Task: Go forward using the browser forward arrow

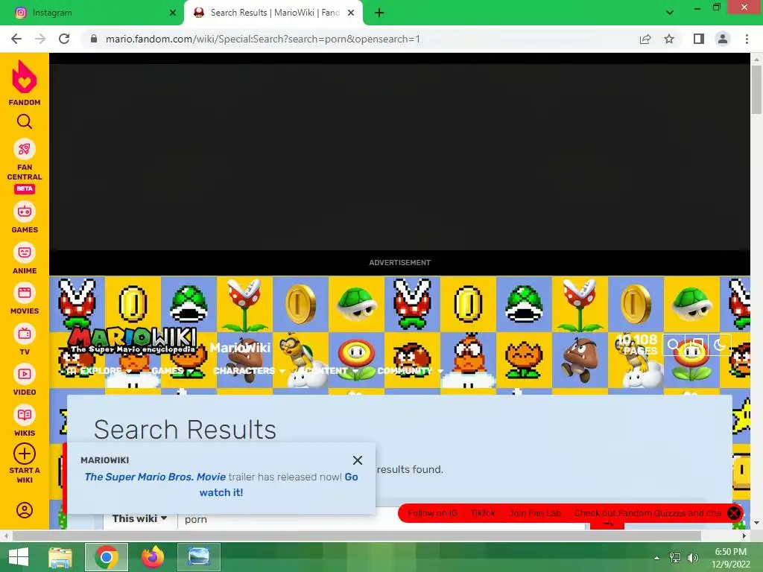Action: (x=40, y=39)
